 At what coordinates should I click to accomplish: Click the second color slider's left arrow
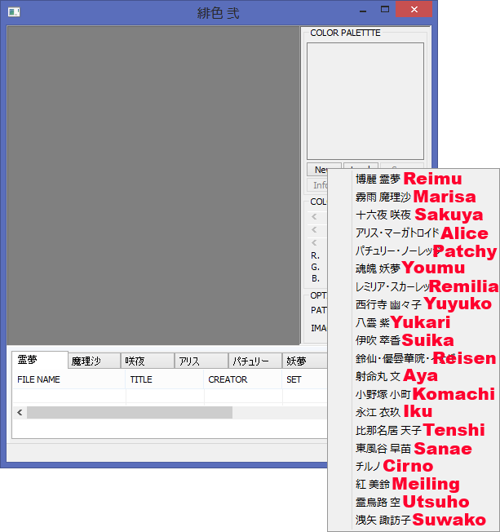[x=314, y=230]
